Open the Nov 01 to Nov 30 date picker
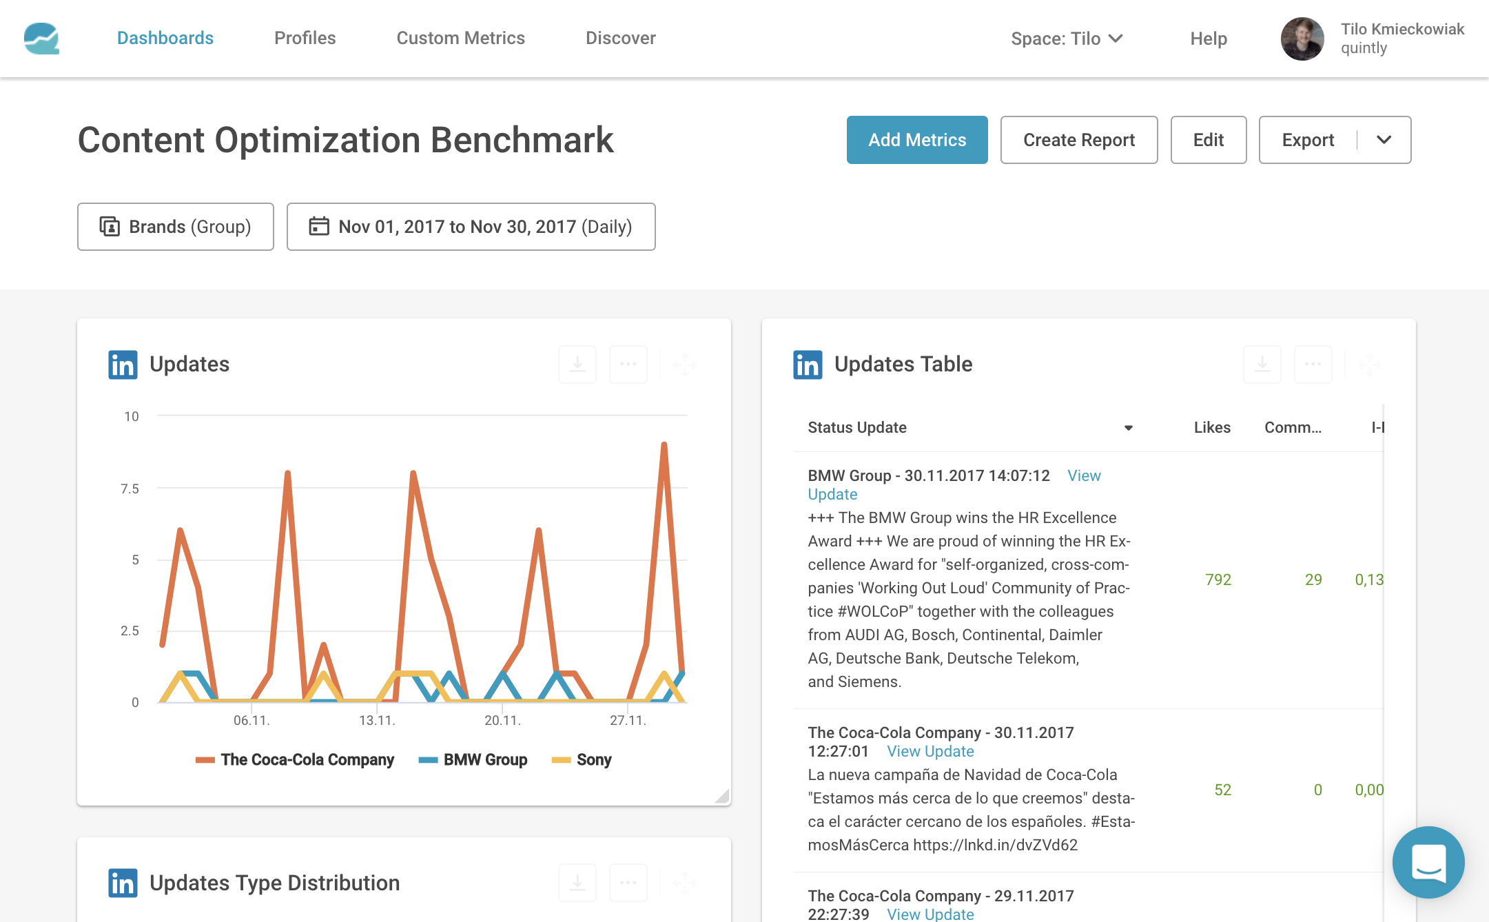The width and height of the screenshot is (1489, 922). [471, 227]
